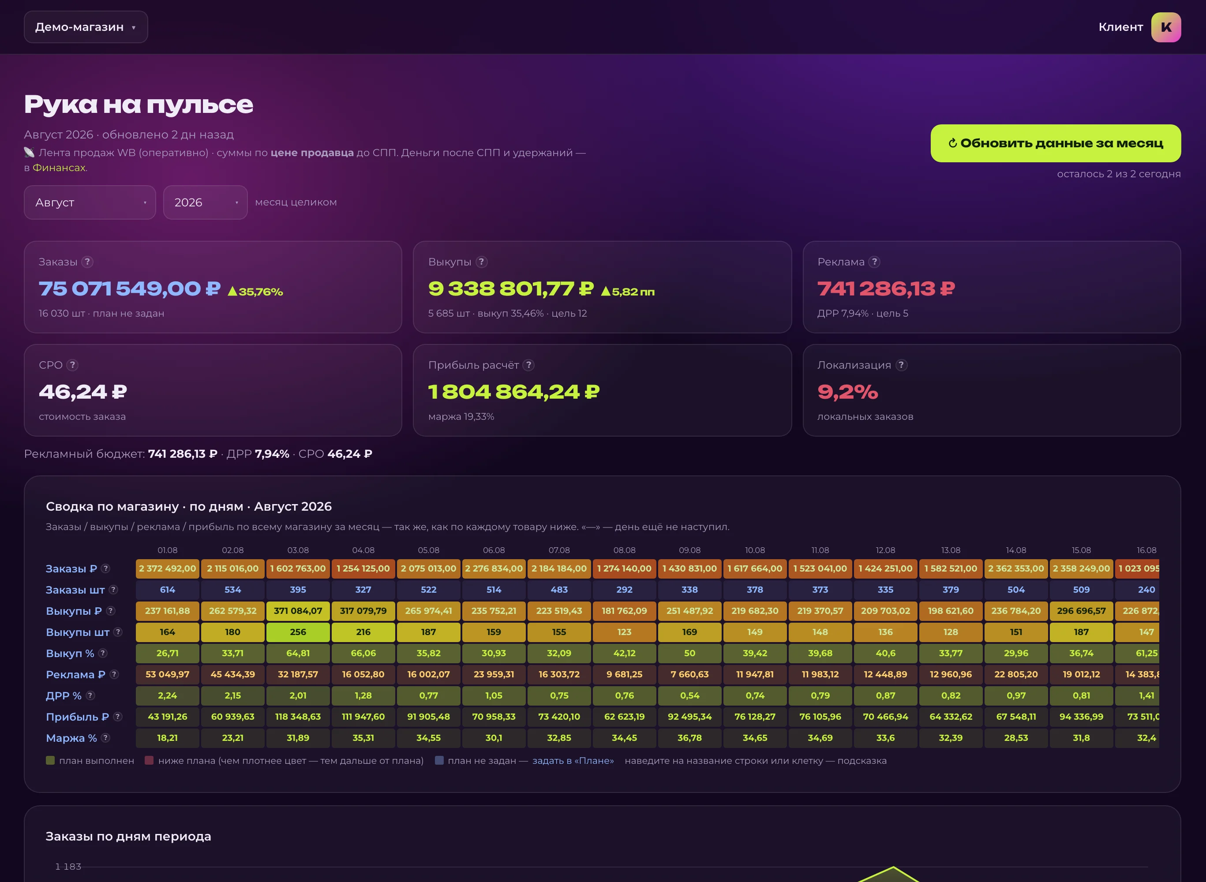Follow the задать в «Плане» link
Image resolution: width=1206 pixels, height=882 pixels.
pos(573,761)
